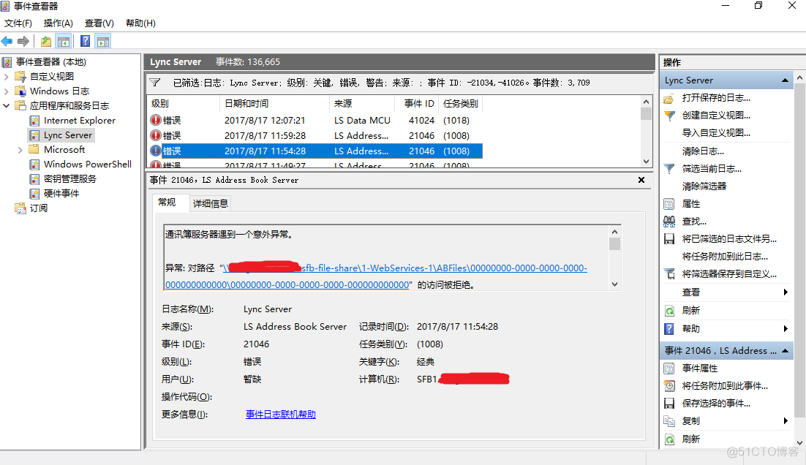806x465 pixels.
Task: Click the Internet Explorer log icon
Action: point(34,121)
